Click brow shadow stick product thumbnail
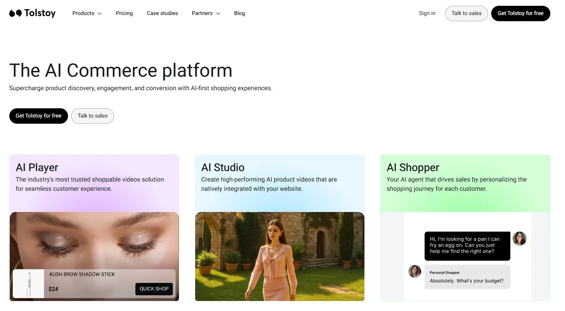Viewport: 565px width, 311px height. click(x=29, y=284)
